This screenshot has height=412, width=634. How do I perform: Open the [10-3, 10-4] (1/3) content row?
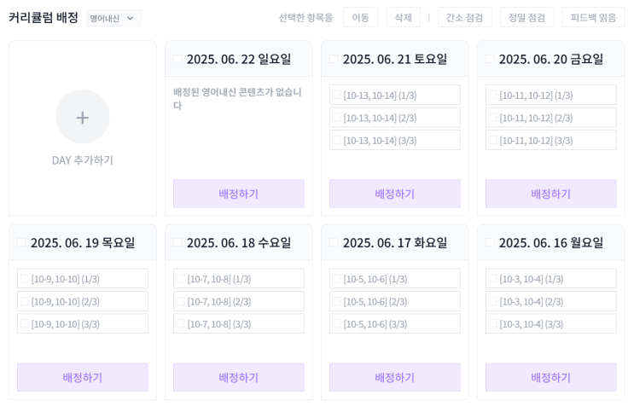tap(550, 279)
